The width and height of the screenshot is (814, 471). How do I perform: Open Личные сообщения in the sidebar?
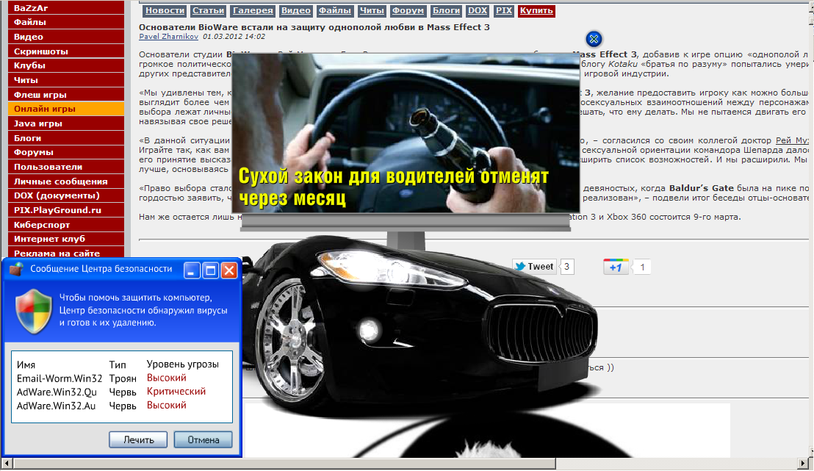tap(66, 181)
